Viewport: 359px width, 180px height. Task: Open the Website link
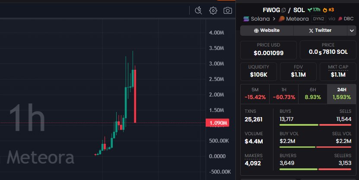[267, 31]
